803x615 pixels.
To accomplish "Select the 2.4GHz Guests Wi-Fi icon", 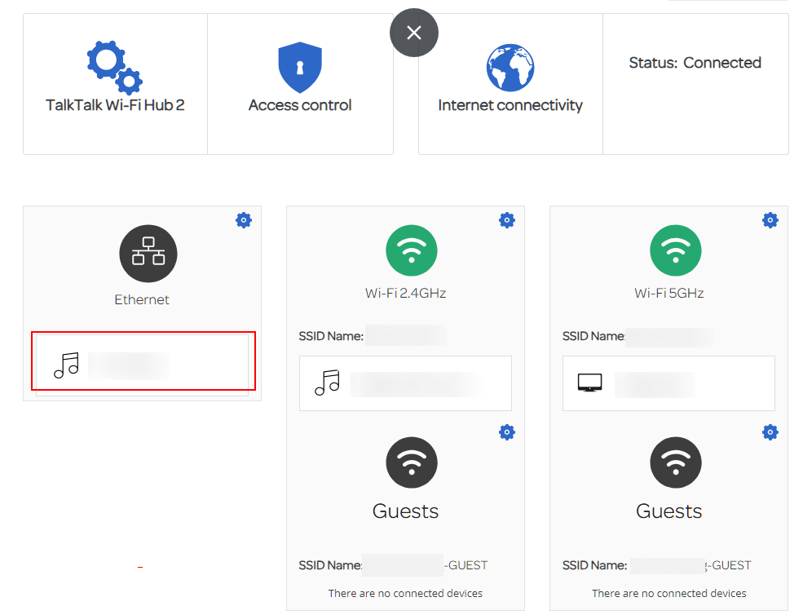I will [412, 462].
